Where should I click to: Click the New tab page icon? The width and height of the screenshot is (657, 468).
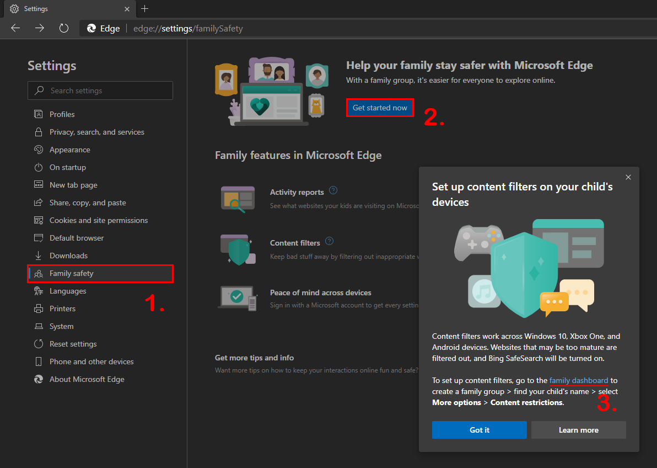[39, 185]
